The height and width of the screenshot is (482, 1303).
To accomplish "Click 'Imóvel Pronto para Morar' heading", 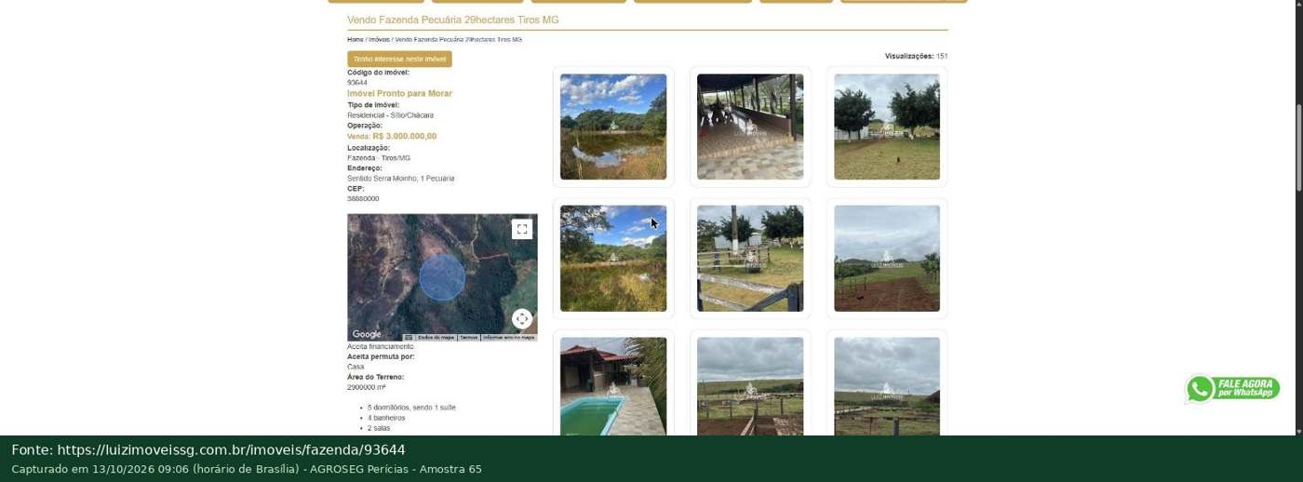I will point(399,93).
